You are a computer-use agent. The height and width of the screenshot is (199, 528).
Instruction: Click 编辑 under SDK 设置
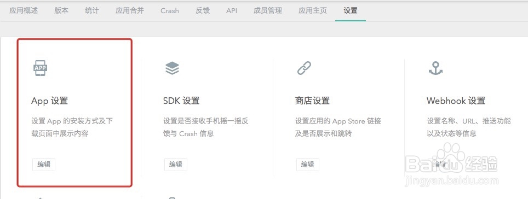(x=176, y=165)
